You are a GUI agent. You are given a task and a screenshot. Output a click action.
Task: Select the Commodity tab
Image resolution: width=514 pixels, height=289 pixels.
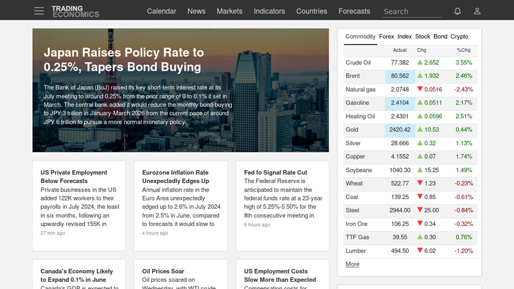click(360, 37)
